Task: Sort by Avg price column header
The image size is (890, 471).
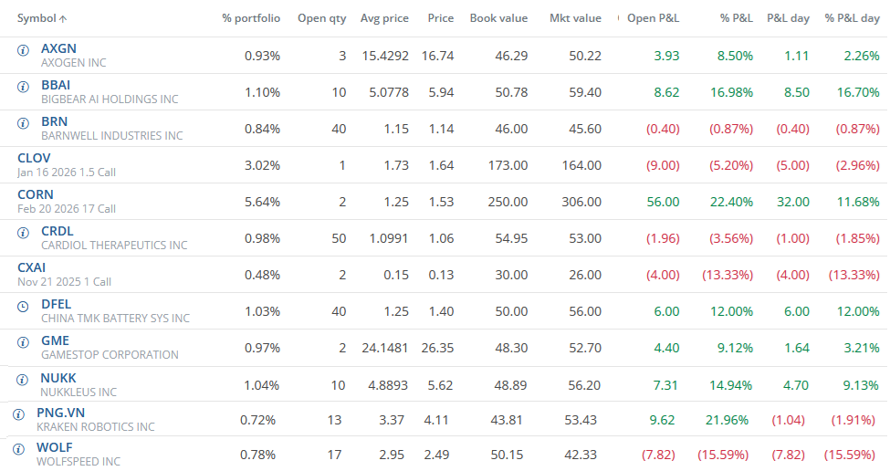Action: coord(384,18)
